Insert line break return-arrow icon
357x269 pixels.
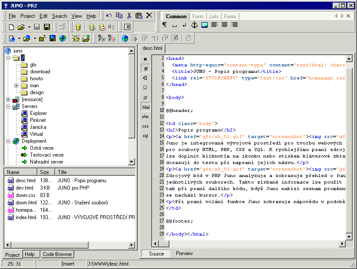point(185,25)
